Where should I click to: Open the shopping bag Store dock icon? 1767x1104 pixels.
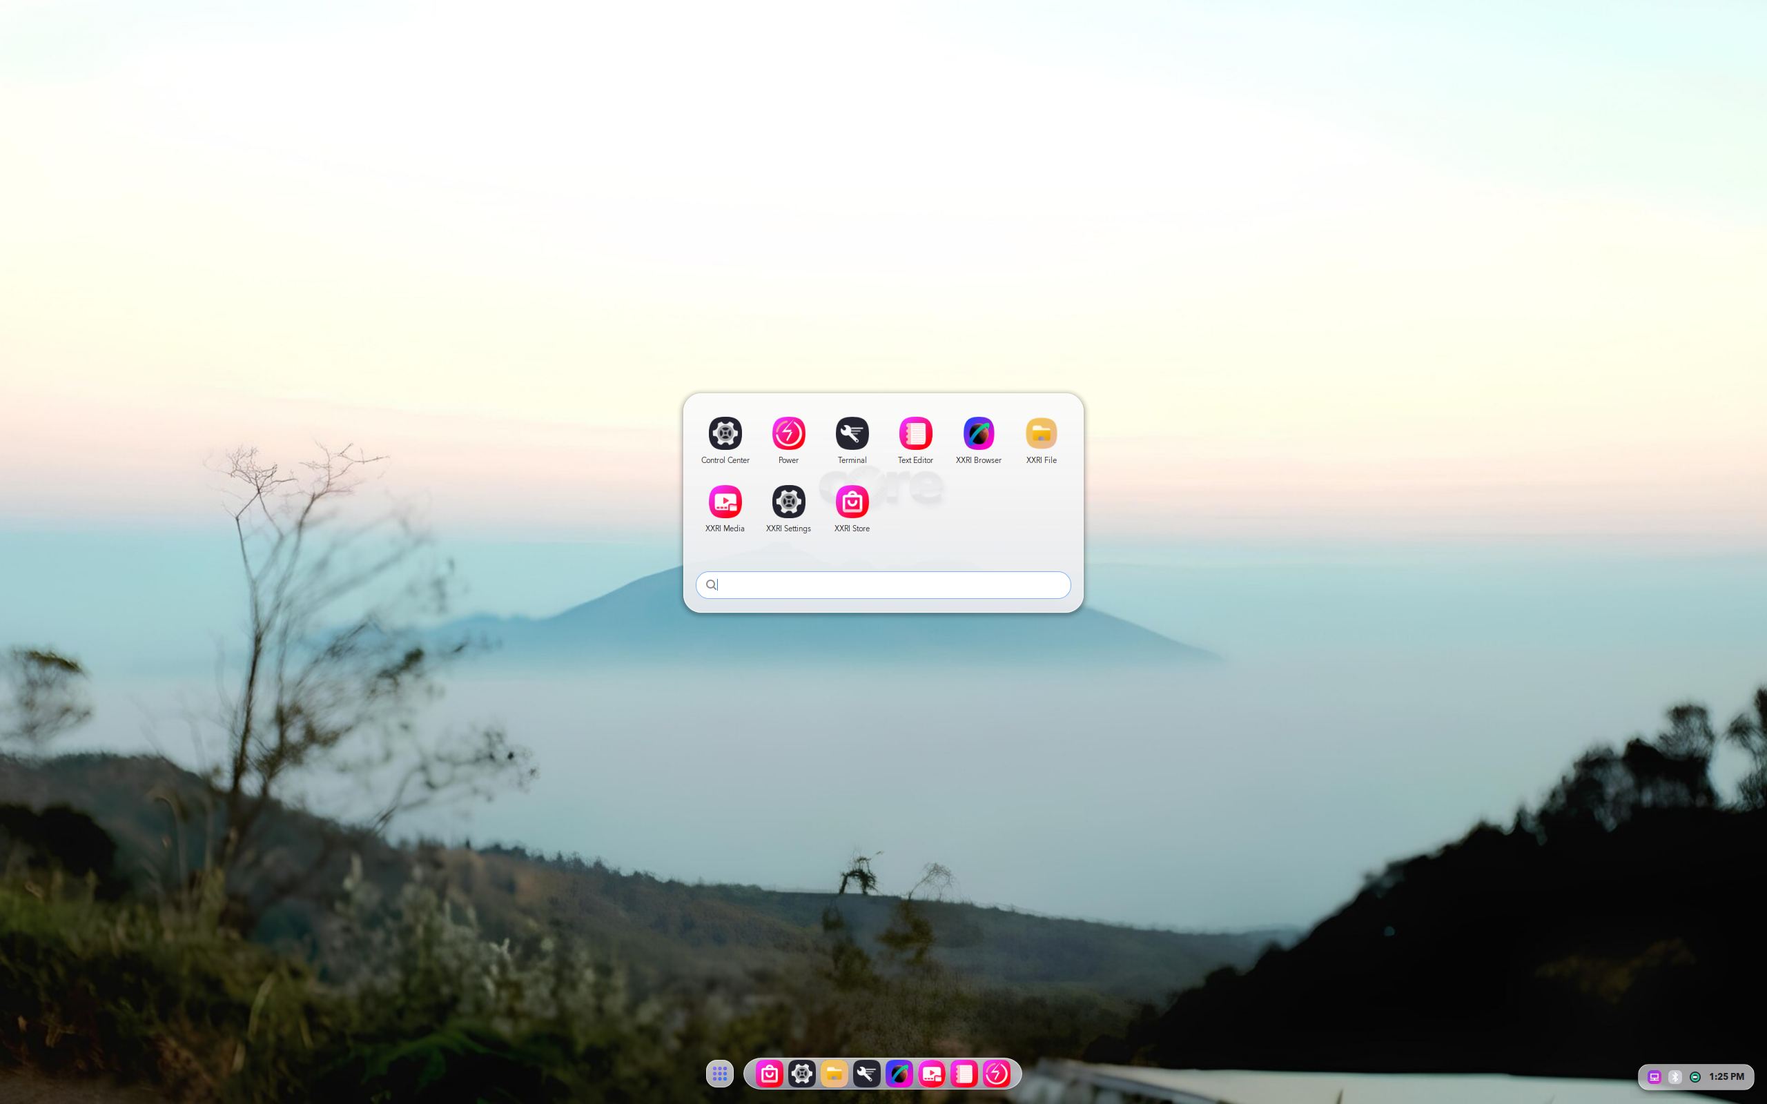pyautogui.click(x=769, y=1074)
